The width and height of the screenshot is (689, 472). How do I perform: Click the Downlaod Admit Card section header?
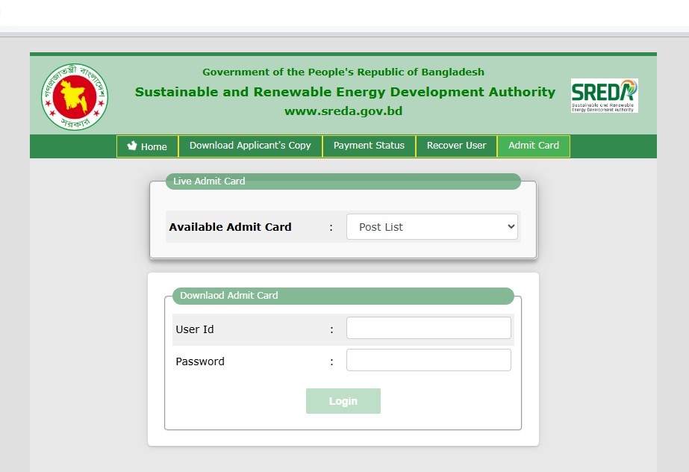click(228, 296)
